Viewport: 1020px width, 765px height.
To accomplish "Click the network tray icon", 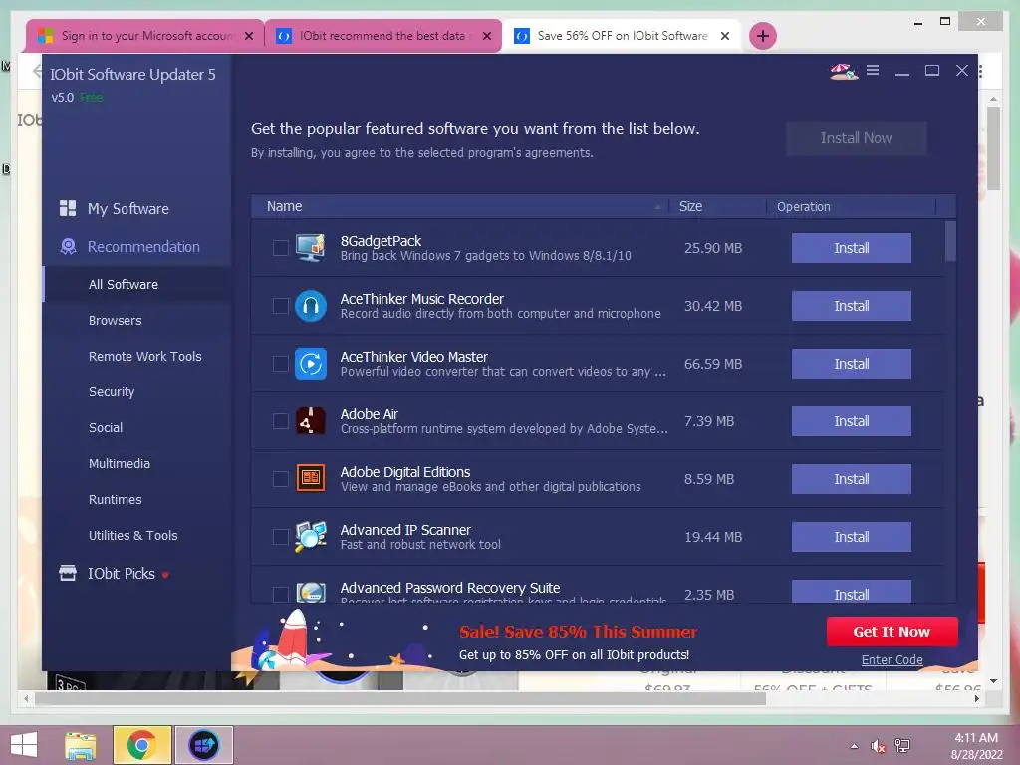I will [x=902, y=746].
